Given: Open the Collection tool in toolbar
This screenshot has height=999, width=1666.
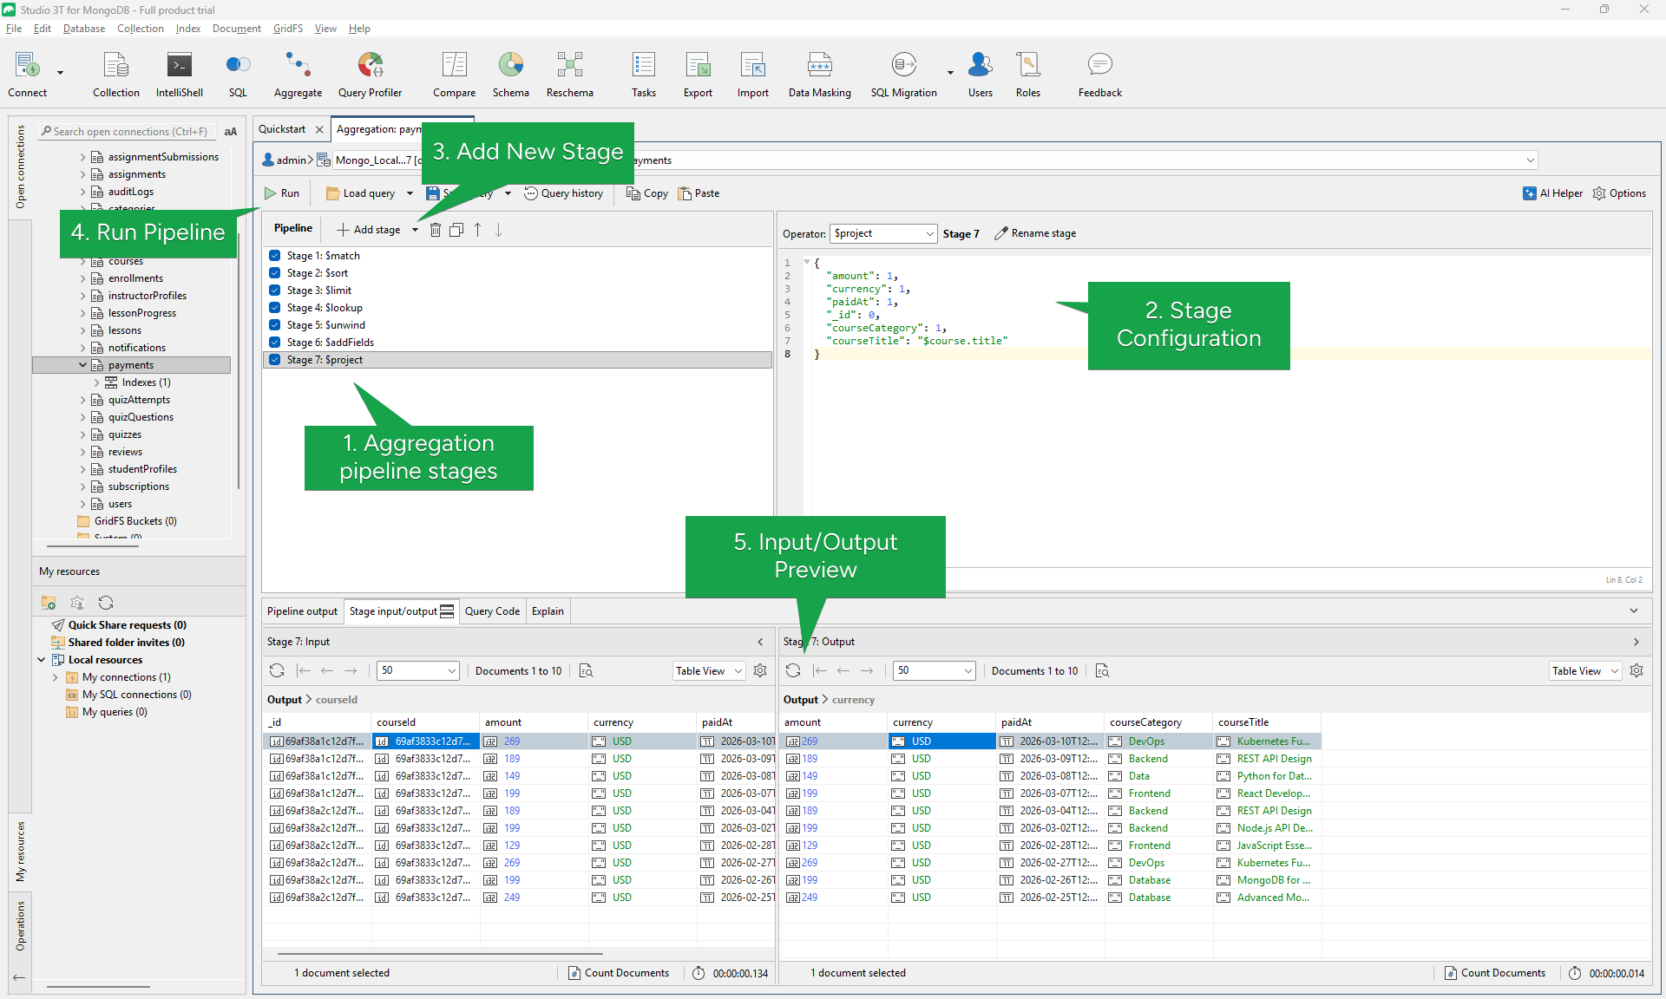Looking at the screenshot, I should click(x=115, y=73).
